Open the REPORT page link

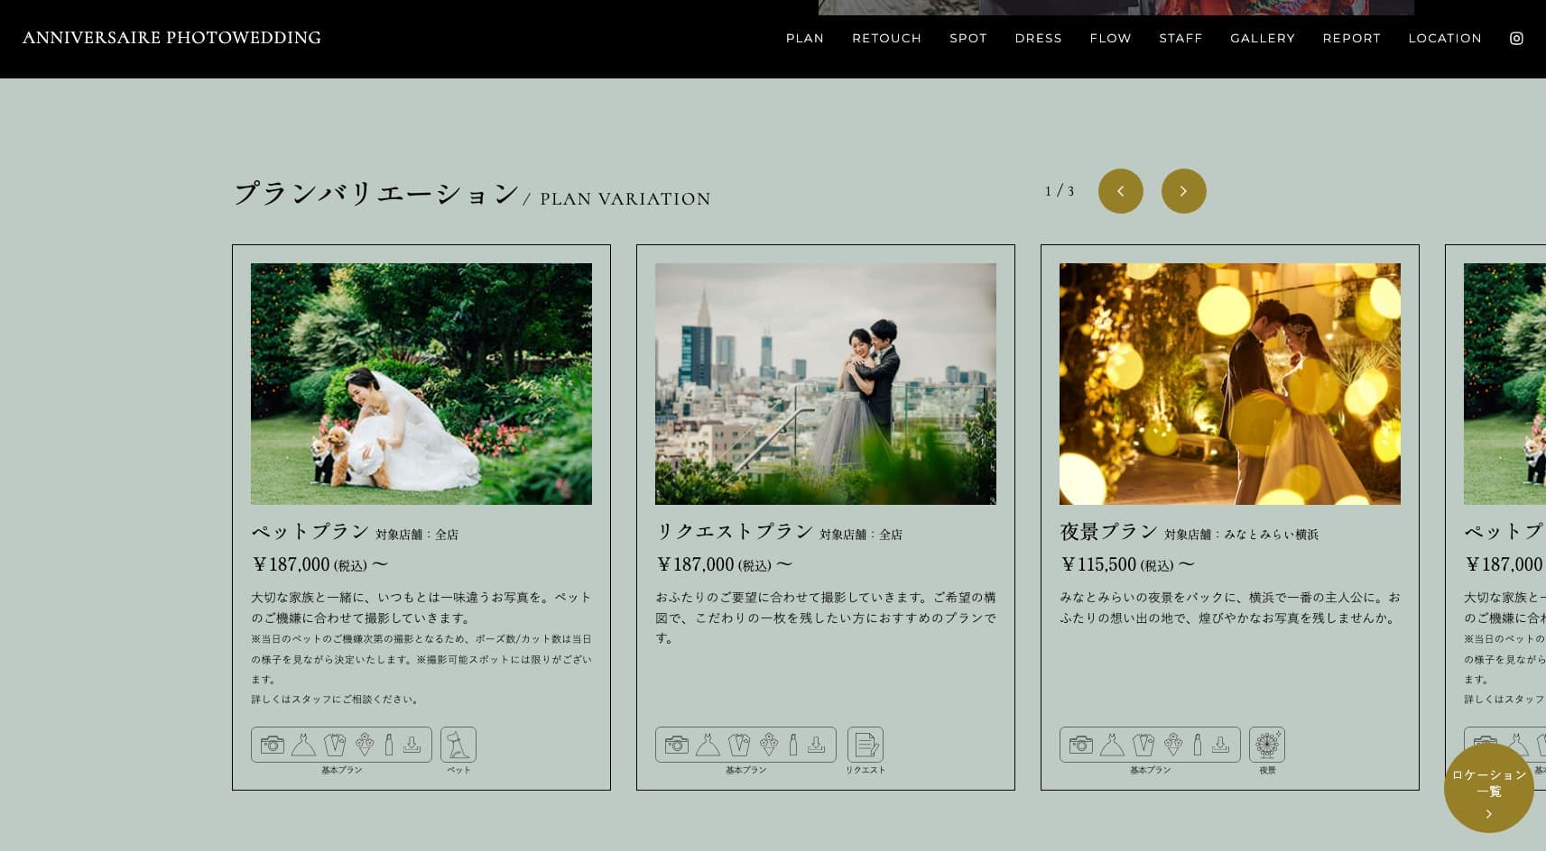[1352, 39]
